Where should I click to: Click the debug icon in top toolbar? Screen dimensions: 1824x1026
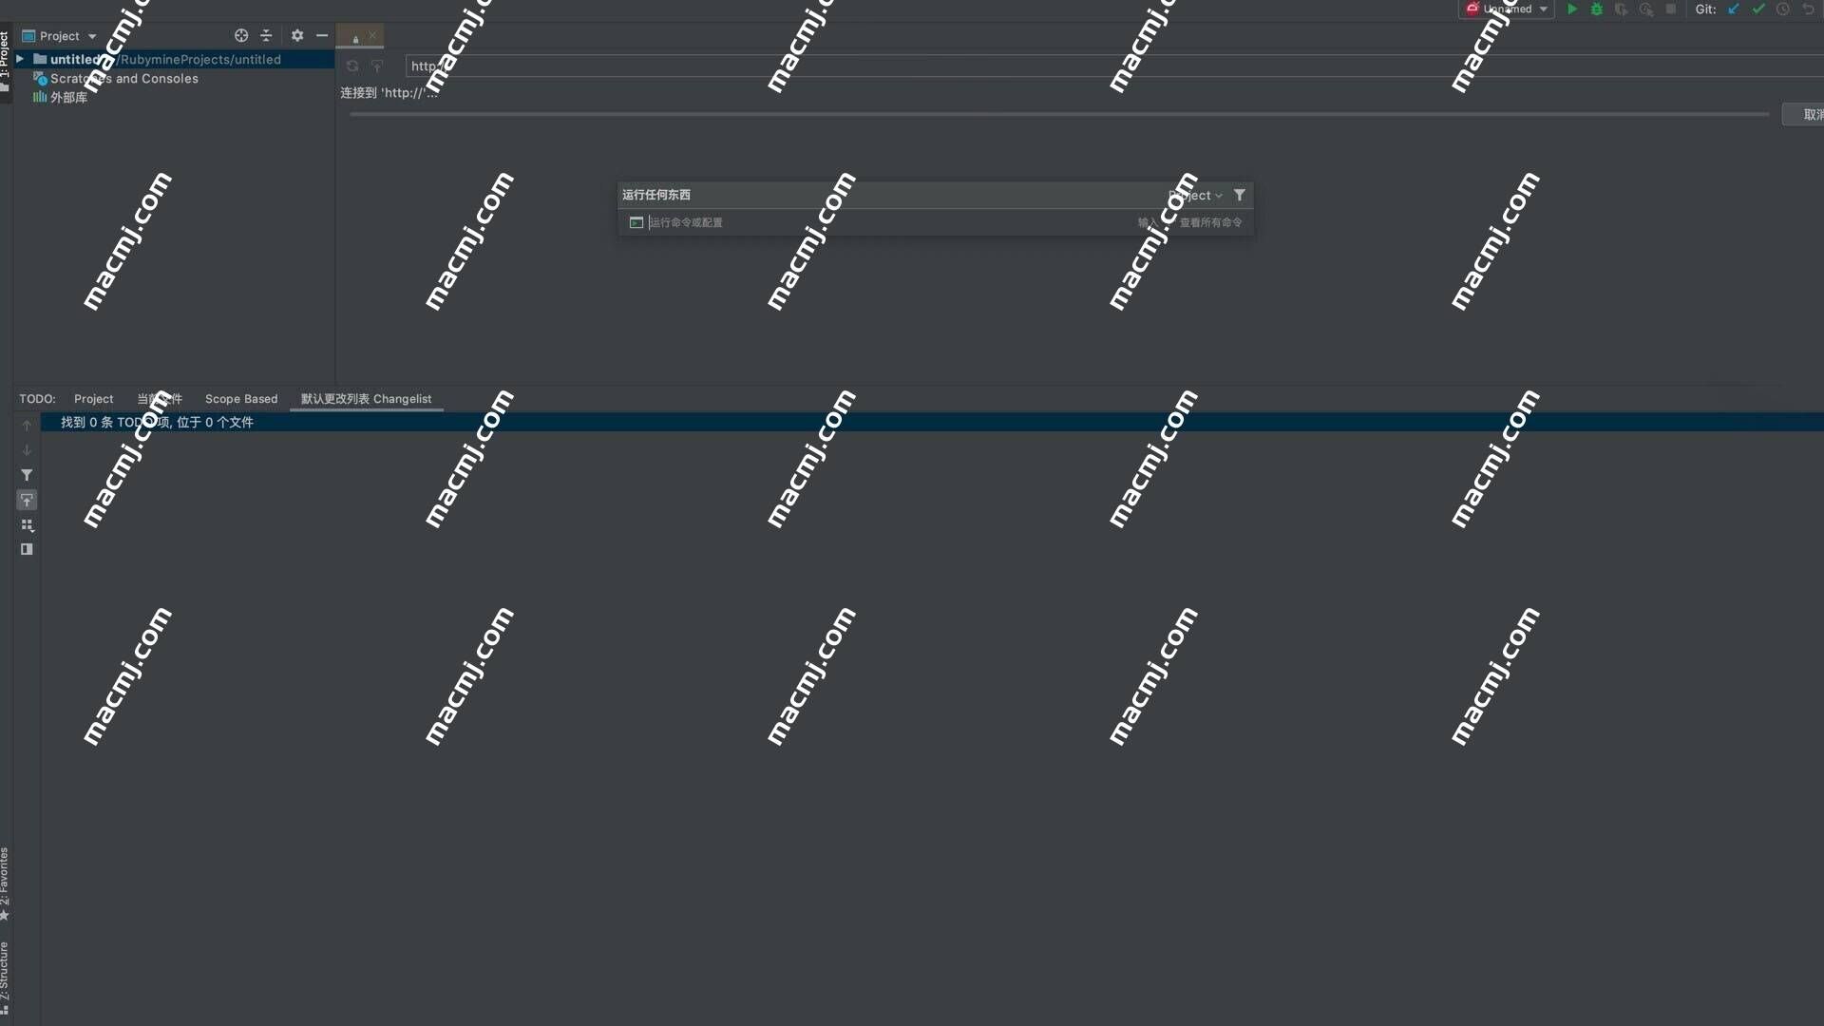pyautogui.click(x=1597, y=10)
